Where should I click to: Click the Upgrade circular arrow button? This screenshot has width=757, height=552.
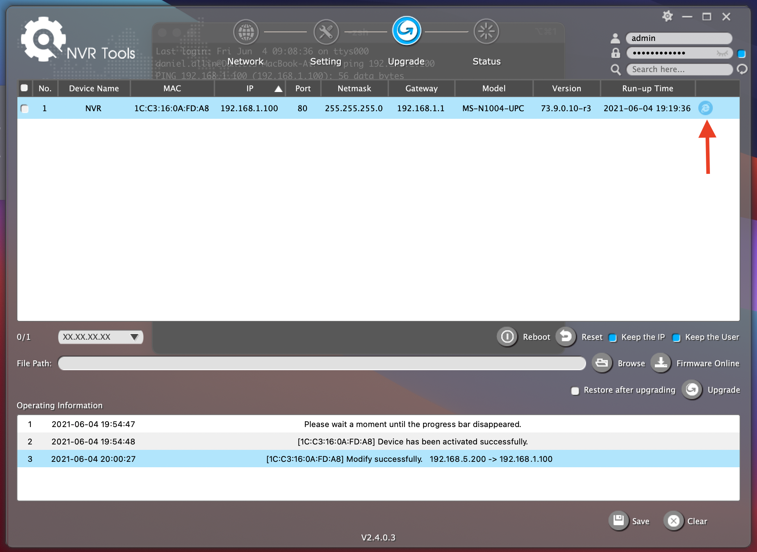[692, 390]
